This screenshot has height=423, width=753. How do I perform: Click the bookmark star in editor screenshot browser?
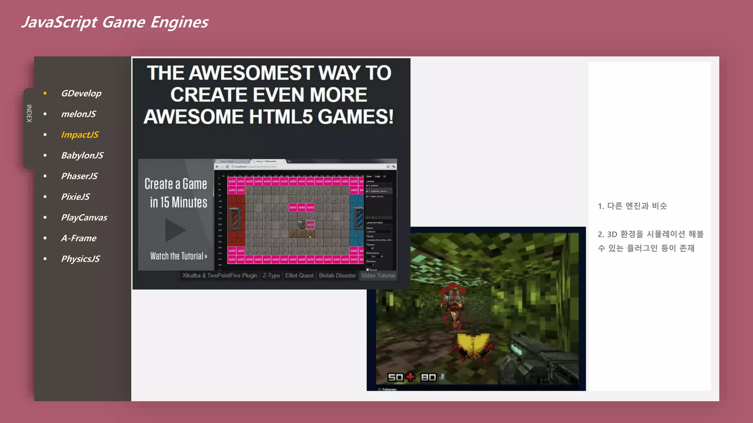point(388,167)
